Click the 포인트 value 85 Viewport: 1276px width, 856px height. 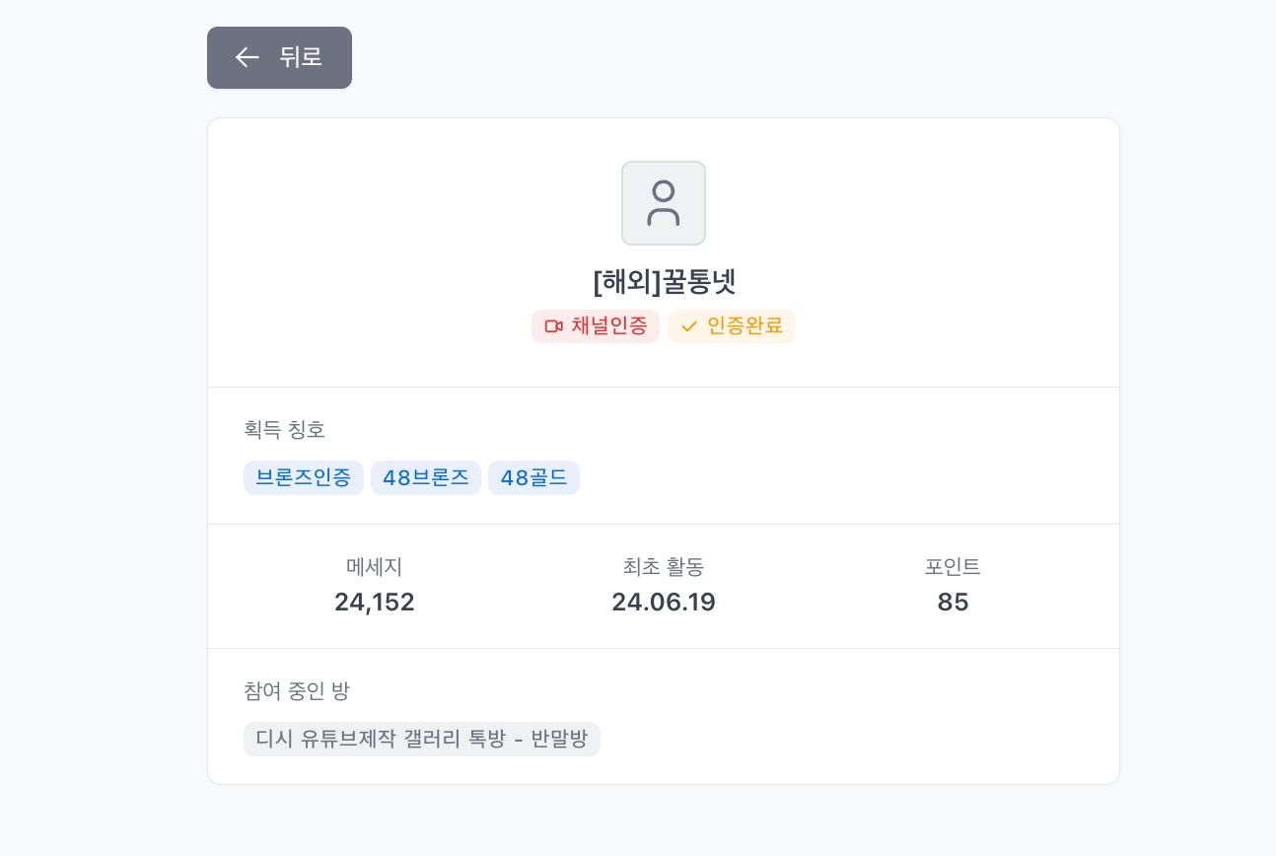tap(953, 602)
